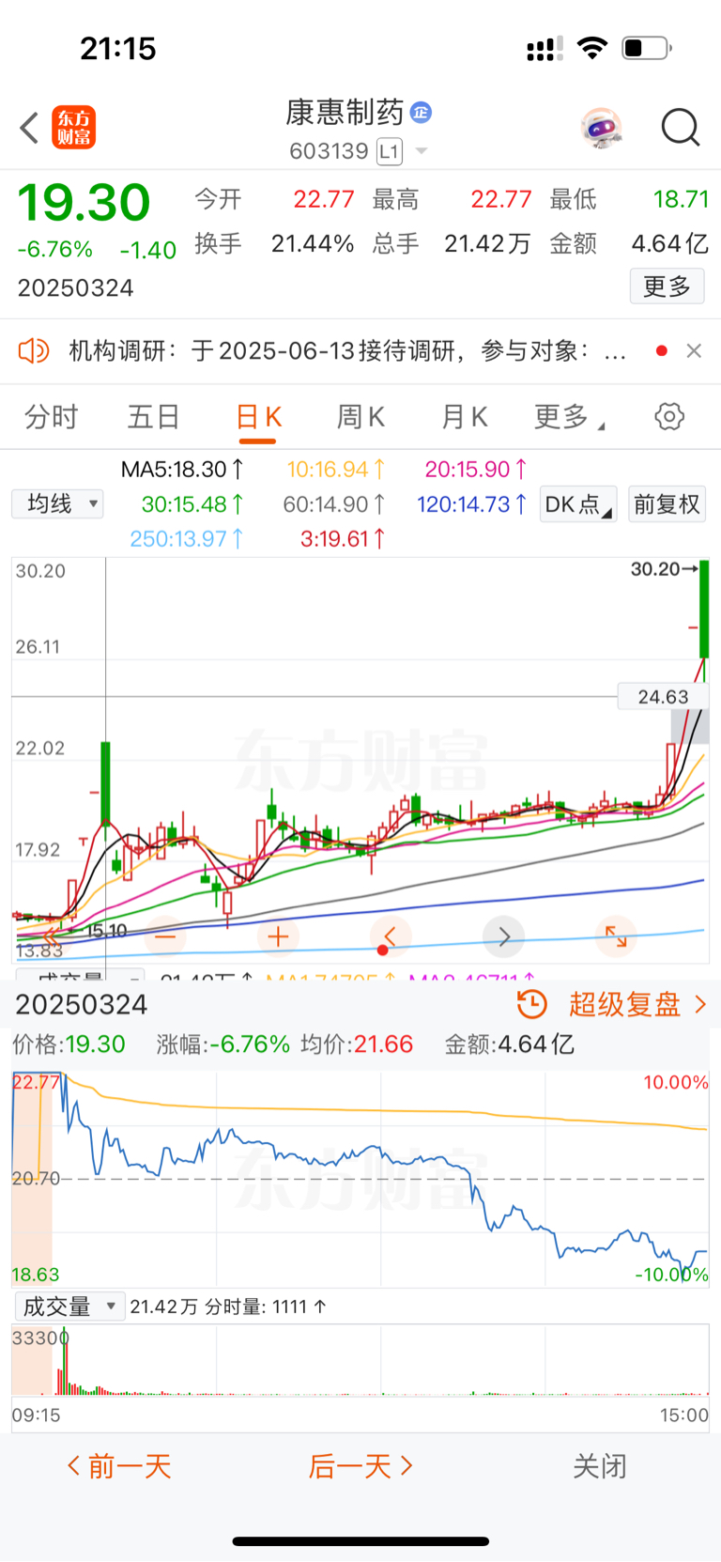This screenshot has width=721, height=1562.
Task: Expand the 更多 chart period menu
Action: coord(569,417)
